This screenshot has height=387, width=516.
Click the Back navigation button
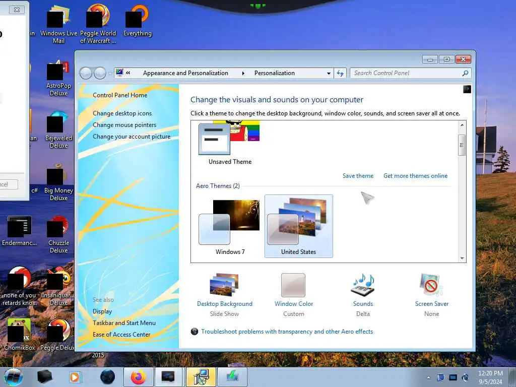coord(86,73)
